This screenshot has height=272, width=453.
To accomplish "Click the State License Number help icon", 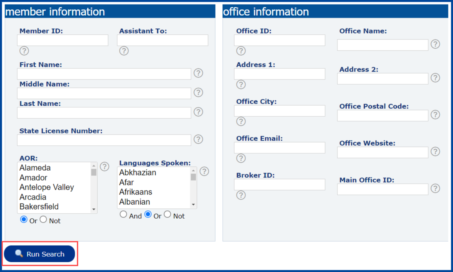I will [x=198, y=139].
